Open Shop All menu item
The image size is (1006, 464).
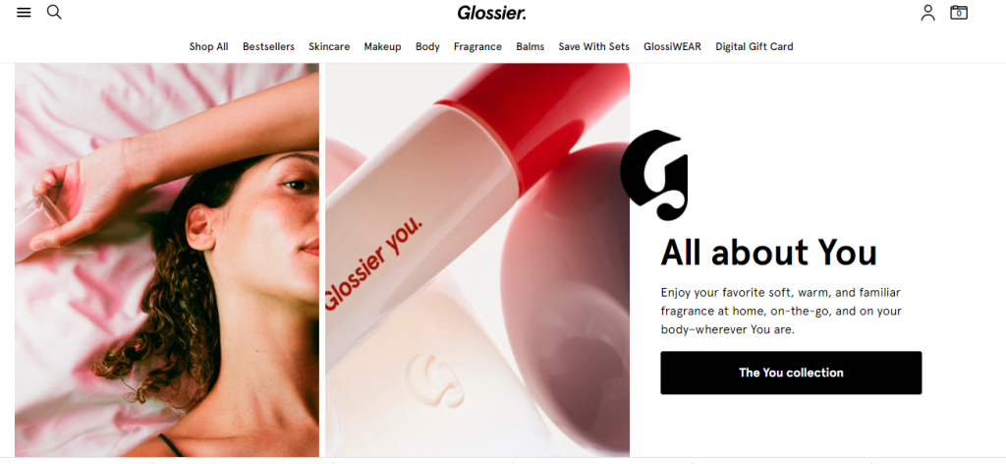208,47
